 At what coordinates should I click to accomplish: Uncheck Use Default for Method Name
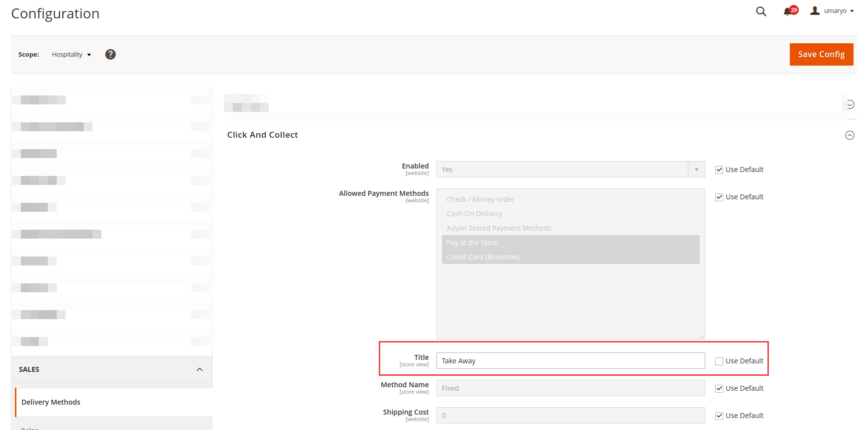click(x=719, y=389)
